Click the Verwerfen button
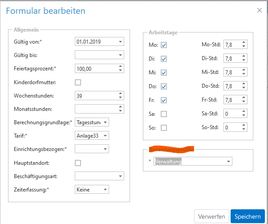 [x=212, y=216]
